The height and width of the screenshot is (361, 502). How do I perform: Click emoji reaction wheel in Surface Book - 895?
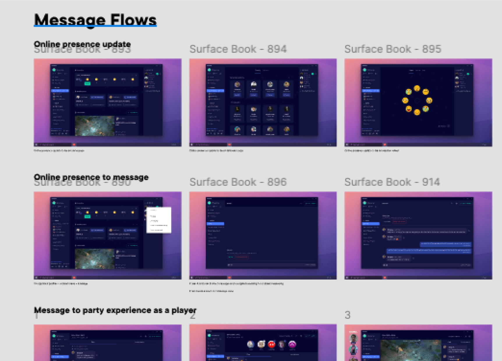417,100
